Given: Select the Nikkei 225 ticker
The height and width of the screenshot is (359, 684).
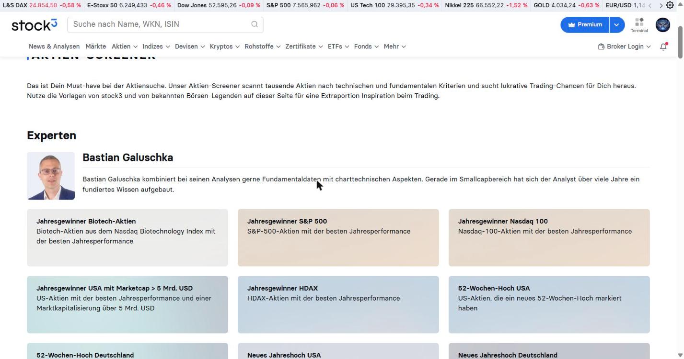Looking at the screenshot, I should pos(486,5).
